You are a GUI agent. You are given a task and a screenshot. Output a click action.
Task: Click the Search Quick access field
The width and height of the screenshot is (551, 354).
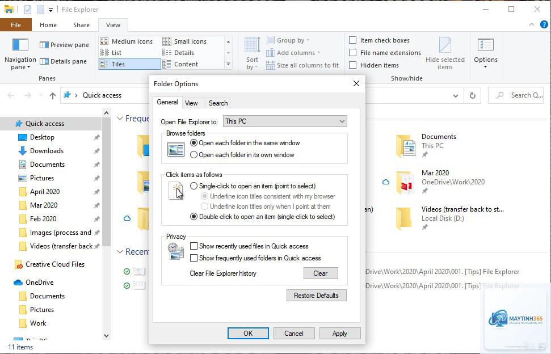coord(516,95)
